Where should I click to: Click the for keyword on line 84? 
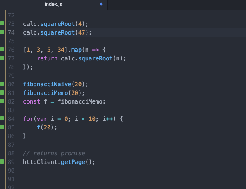click(28, 119)
